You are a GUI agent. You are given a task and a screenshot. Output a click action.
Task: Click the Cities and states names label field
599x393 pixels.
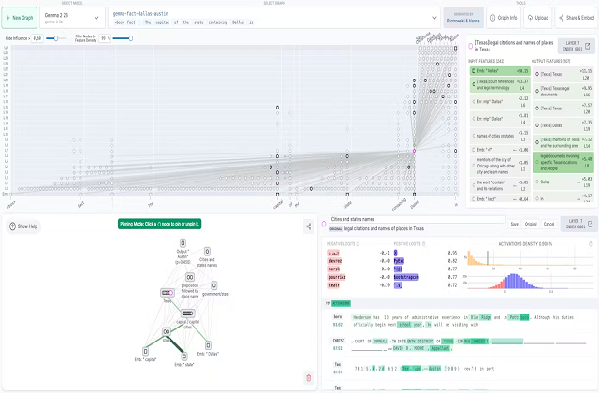coord(417,219)
